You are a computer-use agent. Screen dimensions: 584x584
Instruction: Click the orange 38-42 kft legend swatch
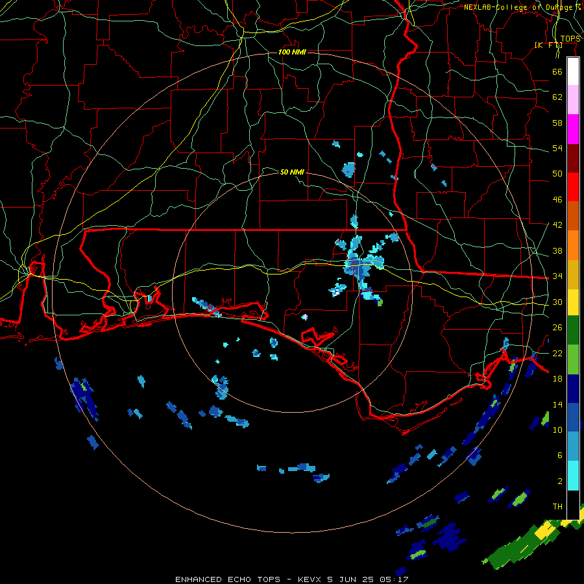(x=573, y=245)
